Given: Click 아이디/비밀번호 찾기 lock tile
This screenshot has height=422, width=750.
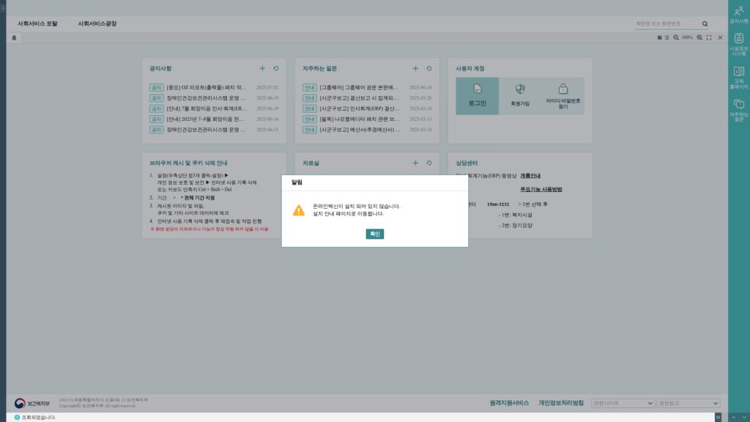Looking at the screenshot, I should coord(563,96).
